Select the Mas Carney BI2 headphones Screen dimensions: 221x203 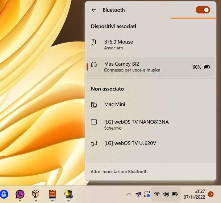point(150,67)
